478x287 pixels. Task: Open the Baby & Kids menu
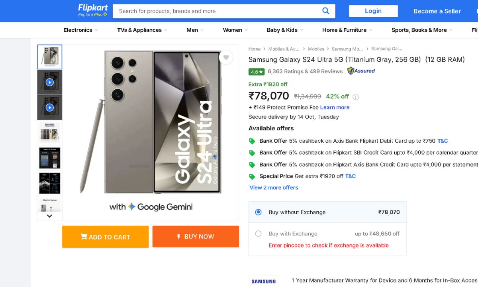coord(285,30)
